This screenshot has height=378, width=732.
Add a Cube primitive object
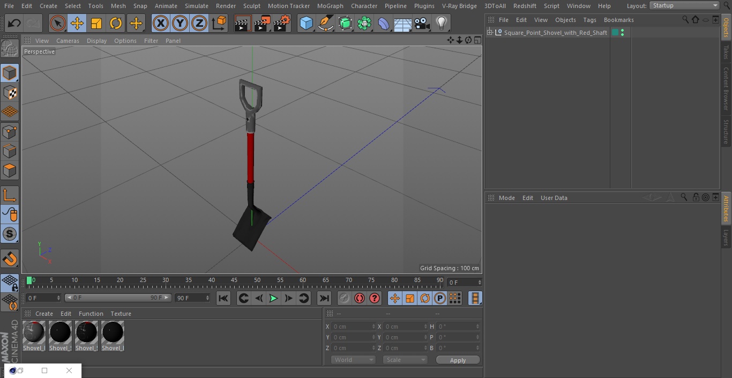point(306,24)
